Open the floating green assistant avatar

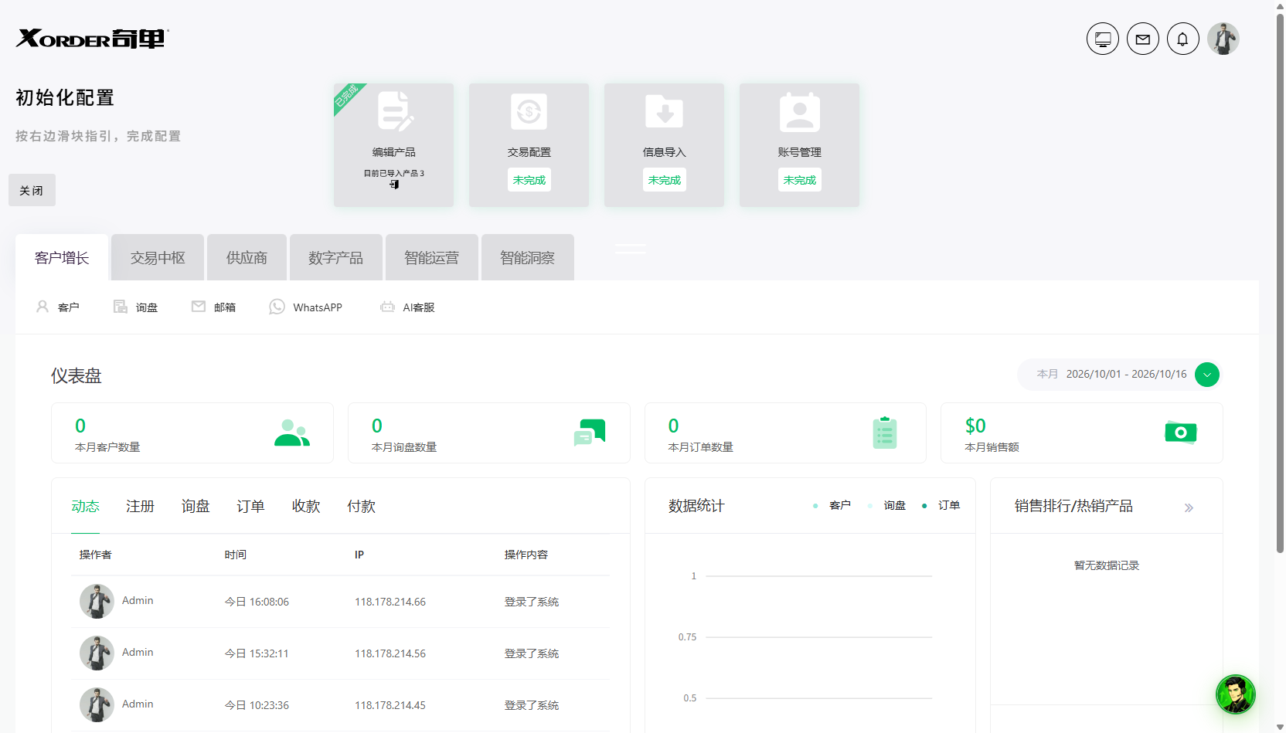[x=1236, y=694]
